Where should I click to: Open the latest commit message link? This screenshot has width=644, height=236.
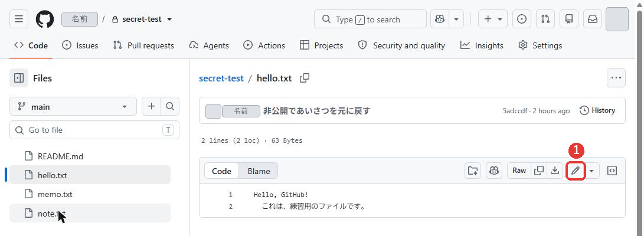316,111
